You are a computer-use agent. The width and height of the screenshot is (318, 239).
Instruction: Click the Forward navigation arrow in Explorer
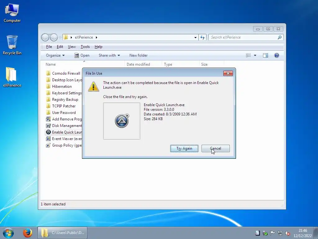[54, 37]
